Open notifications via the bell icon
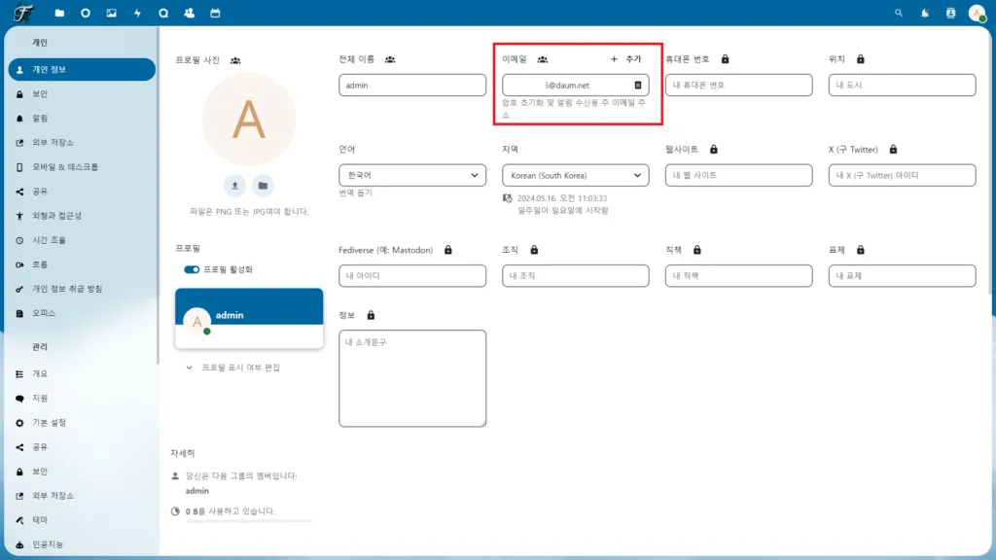Image resolution: width=996 pixels, height=560 pixels. coord(924,13)
